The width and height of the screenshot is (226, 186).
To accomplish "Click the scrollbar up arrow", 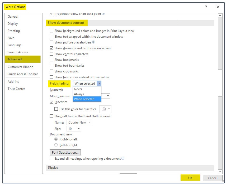I will coord(220,16).
